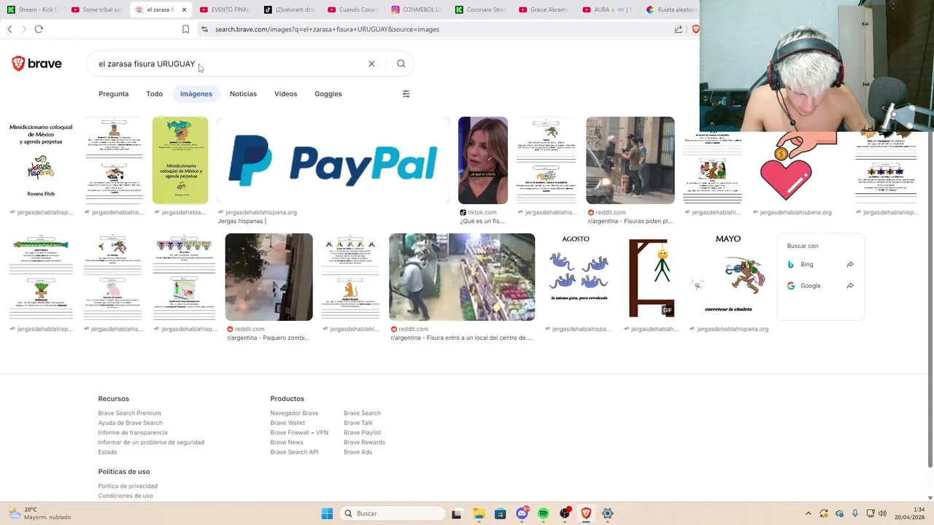
Task: Open the 'Fisuras piden pl...' reddit image
Action: (x=630, y=160)
